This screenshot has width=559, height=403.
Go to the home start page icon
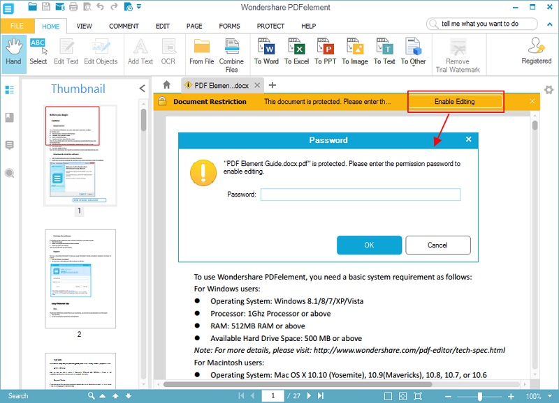[166, 84]
